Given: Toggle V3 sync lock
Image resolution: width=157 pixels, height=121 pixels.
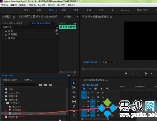Looking at the screenshot, I should tap(98, 93).
